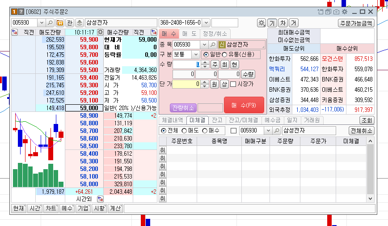Click the 수량 quantity input field
Image resolution: width=388 pixels, height=226 pixels.
186,65
